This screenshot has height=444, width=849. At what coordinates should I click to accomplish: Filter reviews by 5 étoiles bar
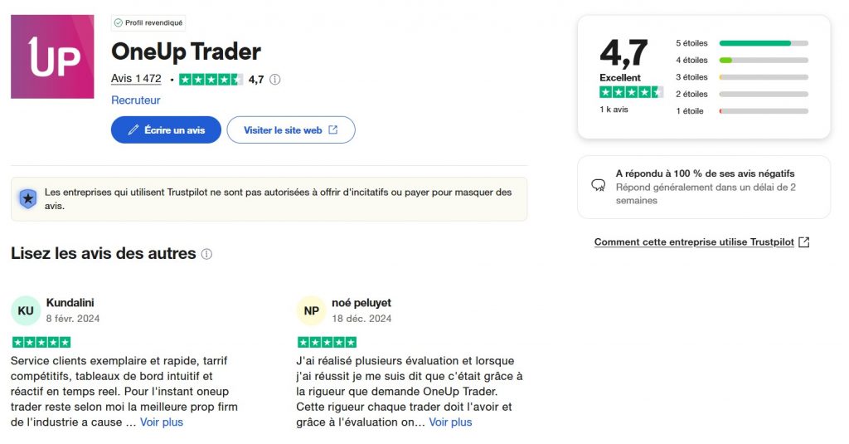click(763, 43)
